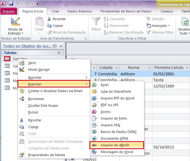Image resolution: width=190 pixels, height=161 pixels.
Task: Click the Filtrar funnel icon
Action: tap(96, 22)
